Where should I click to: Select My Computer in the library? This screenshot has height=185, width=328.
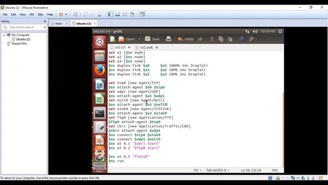tap(20, 35)
